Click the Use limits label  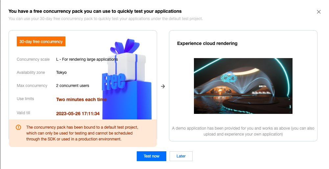(x=25, y=99)
